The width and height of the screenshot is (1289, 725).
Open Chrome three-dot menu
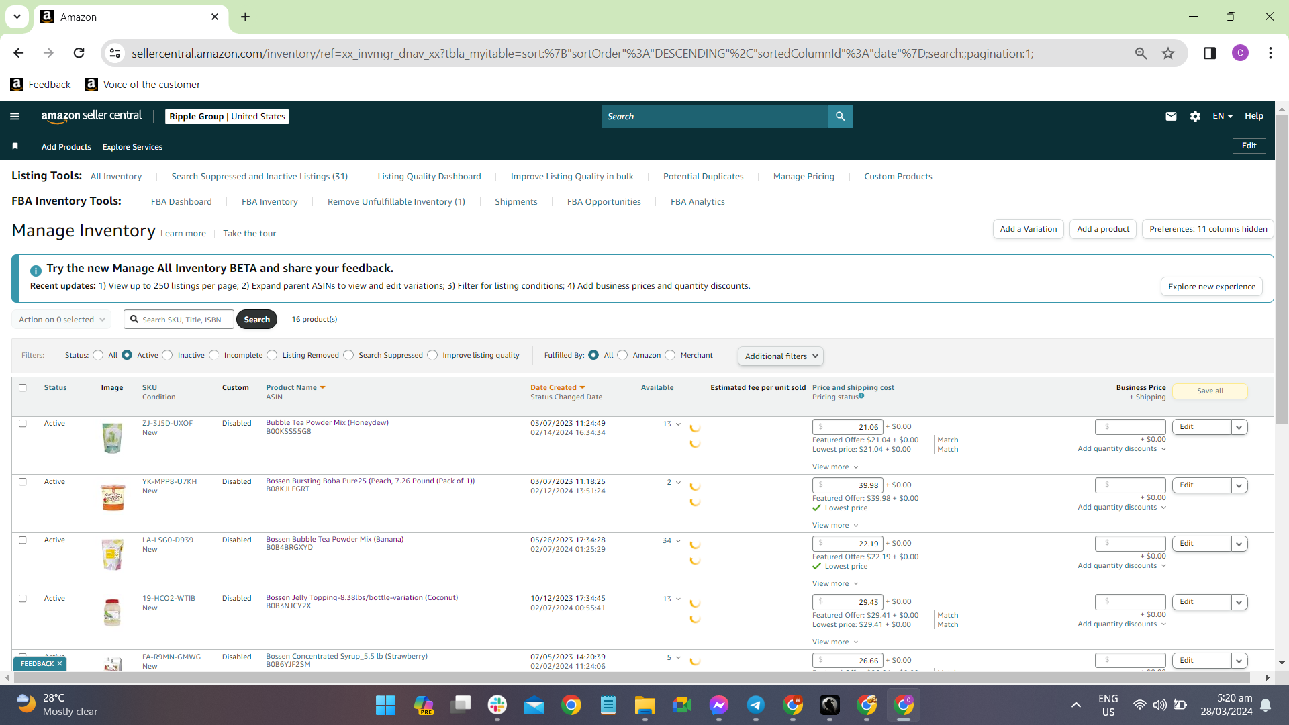pos(1270,53)
